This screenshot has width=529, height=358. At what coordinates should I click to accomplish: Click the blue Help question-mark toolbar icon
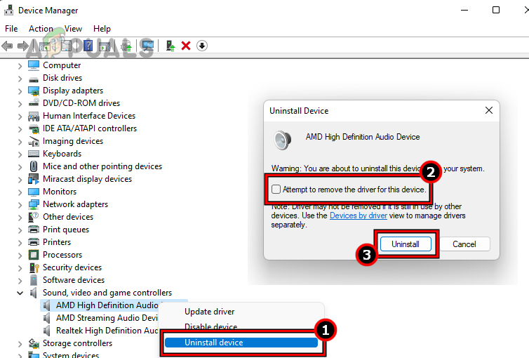pos(88,46)
